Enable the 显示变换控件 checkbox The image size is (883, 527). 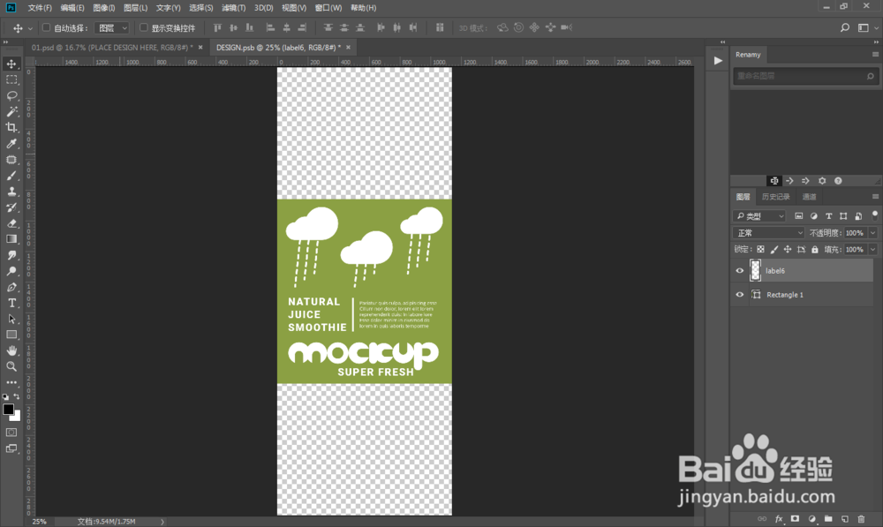pos(144,27)
